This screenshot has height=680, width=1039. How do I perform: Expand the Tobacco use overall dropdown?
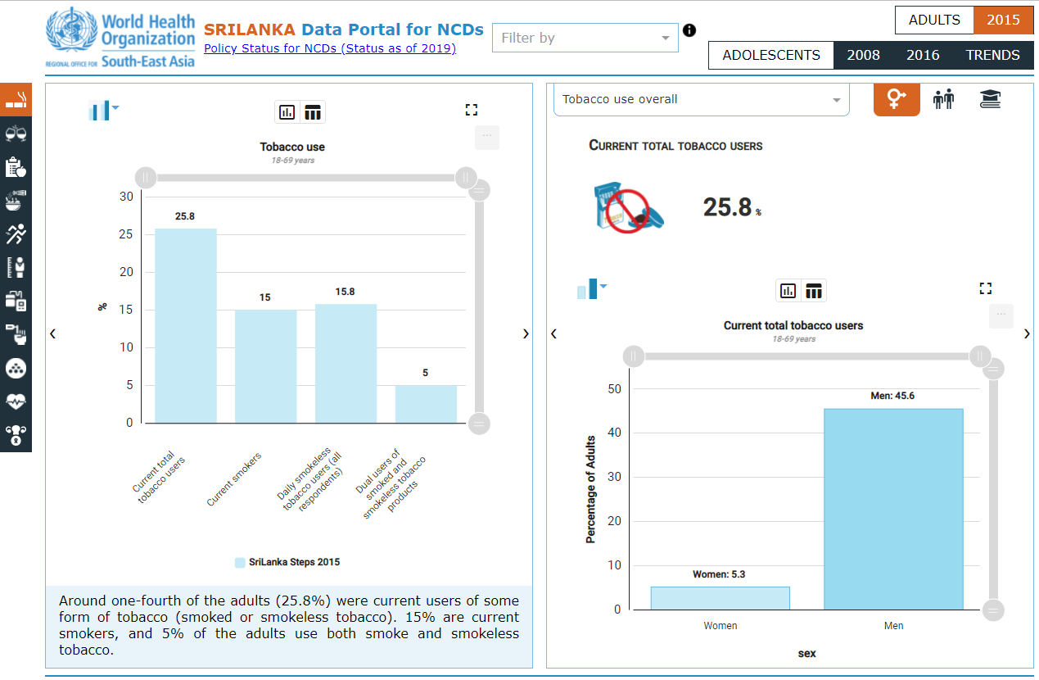(701, 100)
